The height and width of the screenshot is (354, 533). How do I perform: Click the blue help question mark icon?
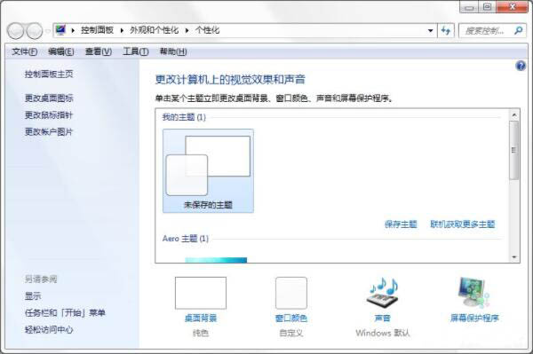[x=521, y=66]
